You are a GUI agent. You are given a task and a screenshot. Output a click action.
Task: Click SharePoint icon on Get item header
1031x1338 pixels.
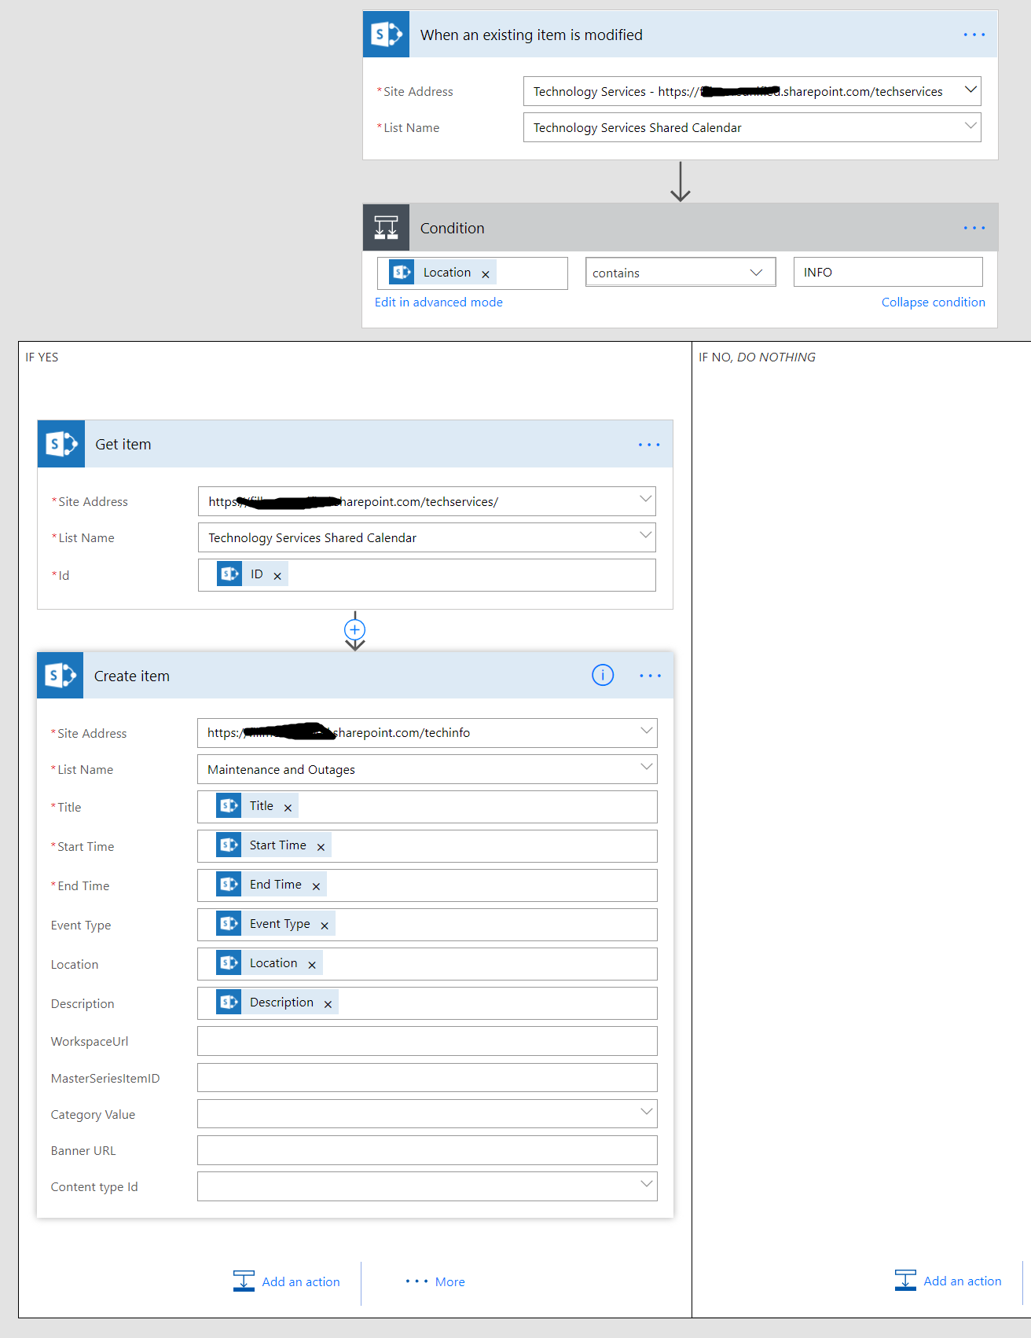pos(61,444)
